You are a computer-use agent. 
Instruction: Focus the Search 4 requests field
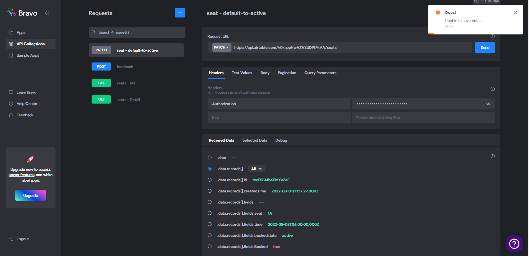[137, 32]
